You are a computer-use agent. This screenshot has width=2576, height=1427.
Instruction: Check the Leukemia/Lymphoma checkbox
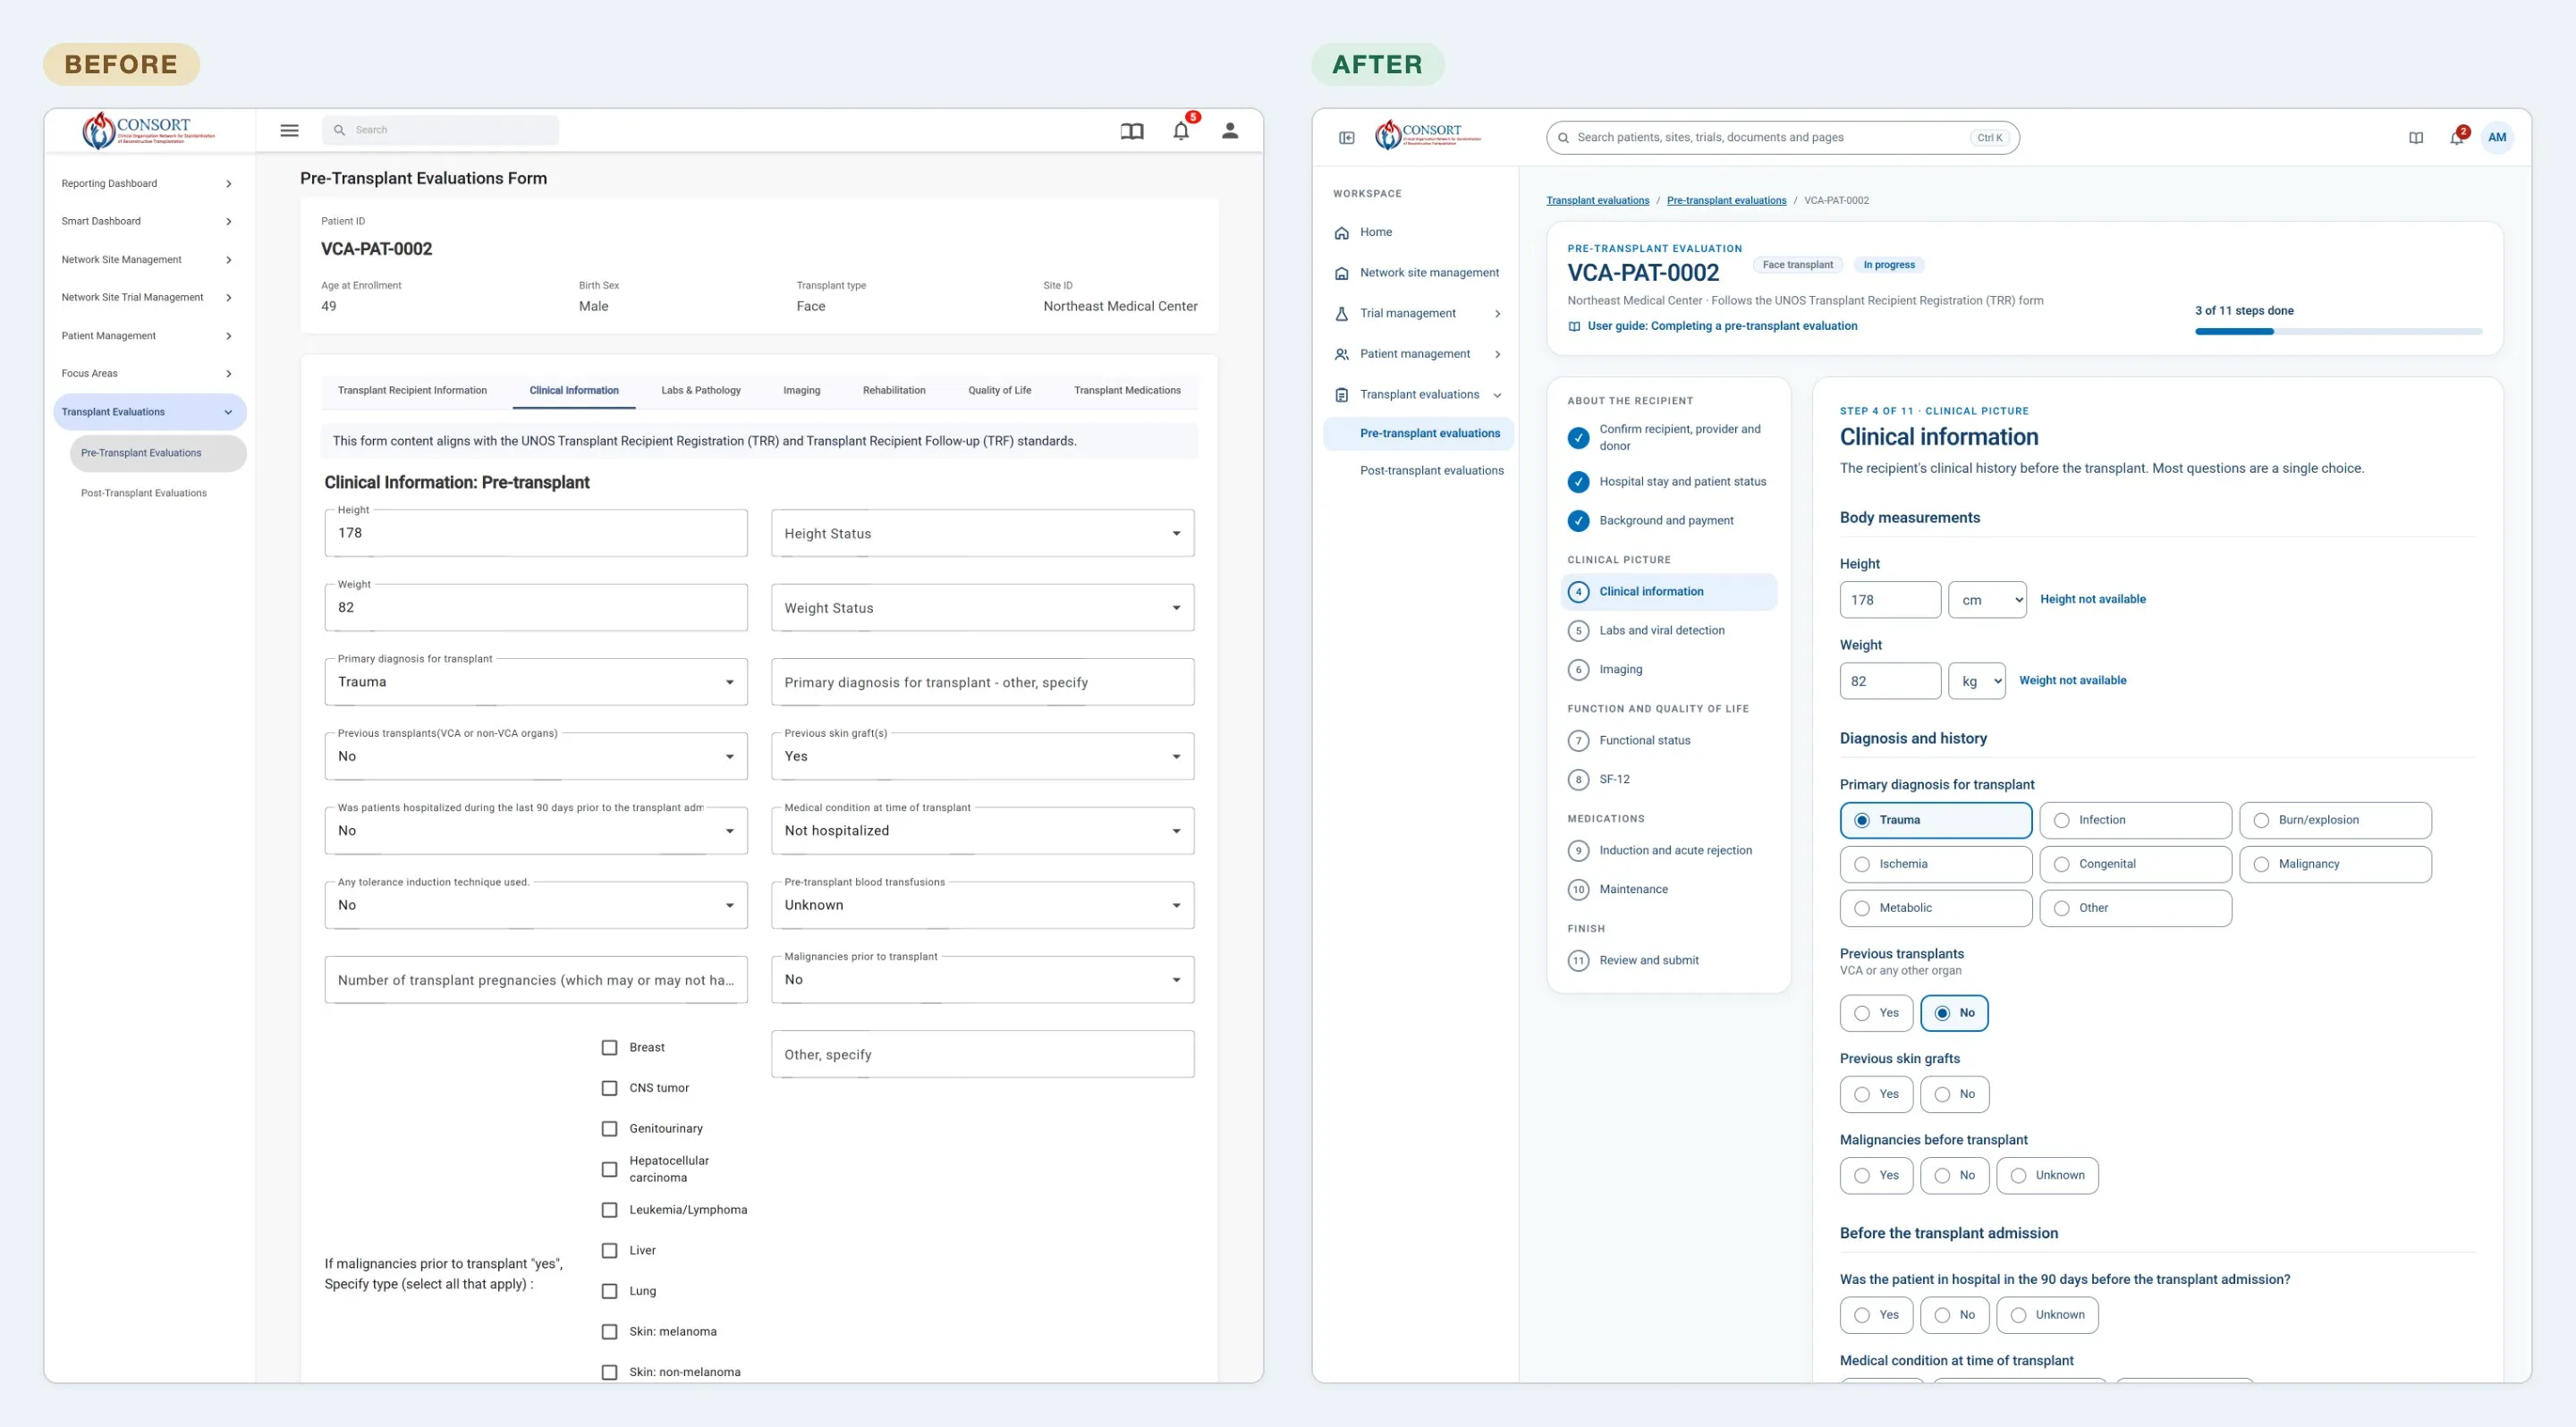[609, 1210]
